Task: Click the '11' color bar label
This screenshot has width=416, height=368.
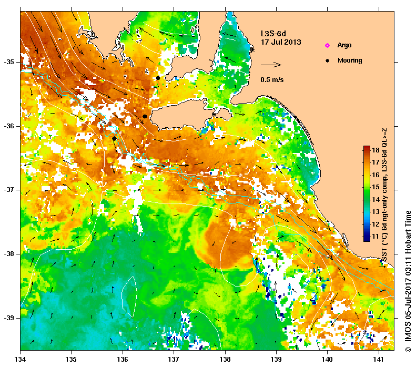Action: click(376, 236)
